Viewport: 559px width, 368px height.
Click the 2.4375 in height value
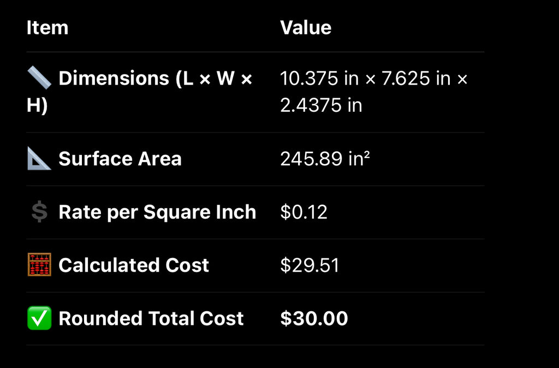[x=321, y=105]
